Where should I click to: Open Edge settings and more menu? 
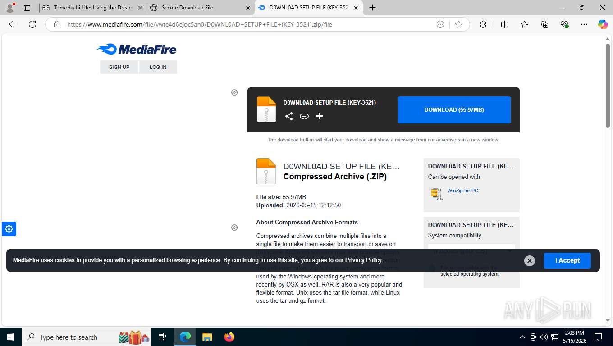pyautogui.click(x=584, y=24)
